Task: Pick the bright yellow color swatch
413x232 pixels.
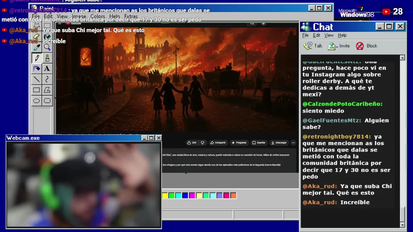Action: pyautogui.click(x=165, y=196)
